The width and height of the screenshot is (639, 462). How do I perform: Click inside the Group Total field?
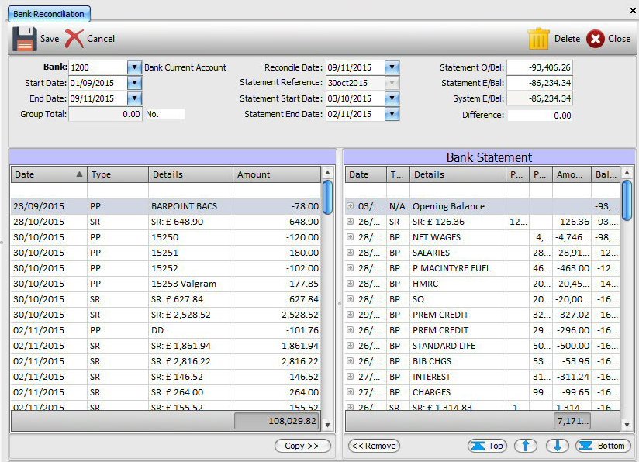(x=105, y=114)
